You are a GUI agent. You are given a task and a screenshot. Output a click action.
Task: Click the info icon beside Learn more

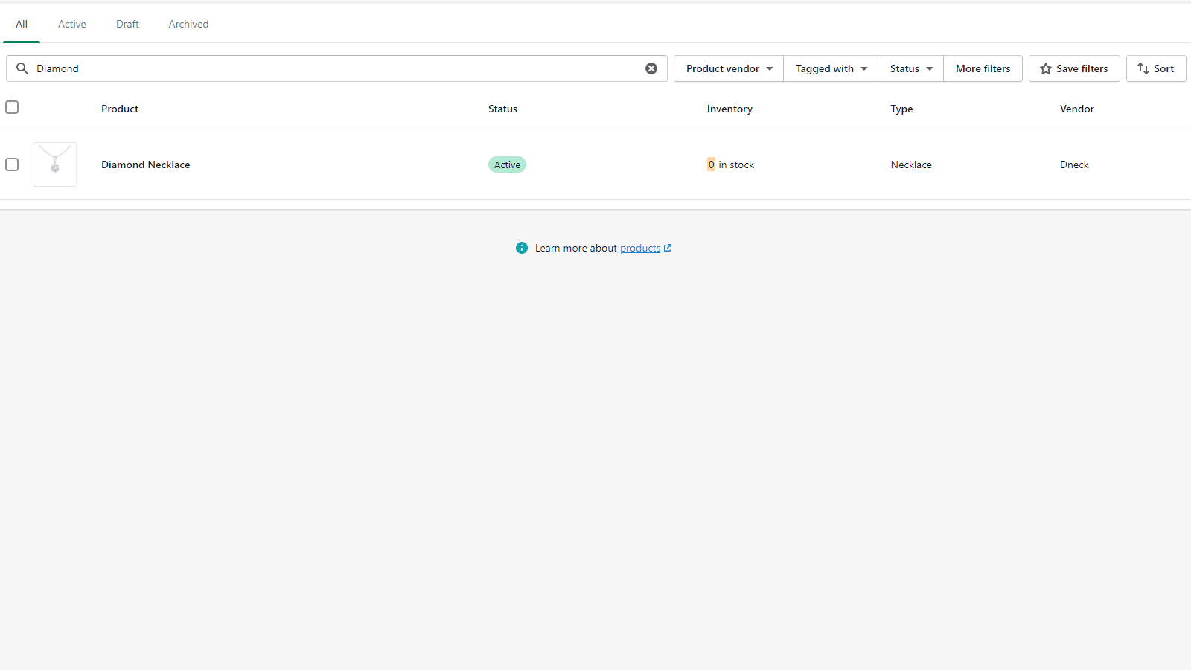click(x=522, y=248)
